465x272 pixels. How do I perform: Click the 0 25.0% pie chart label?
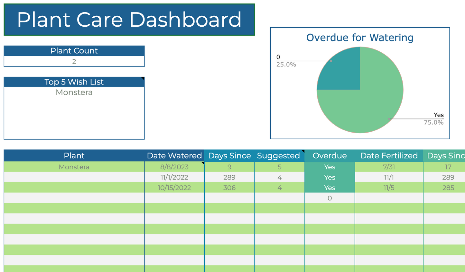[286, 61]
